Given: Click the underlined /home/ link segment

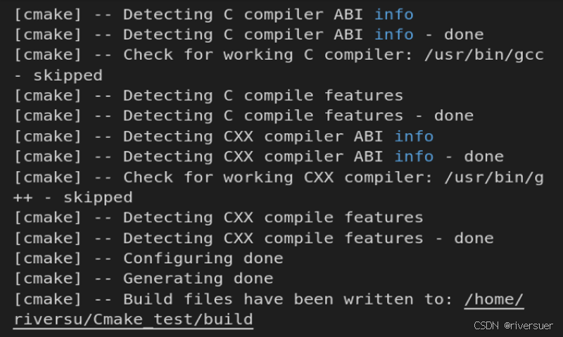Looking at the screenshot, I should click(x=493, y=300).
